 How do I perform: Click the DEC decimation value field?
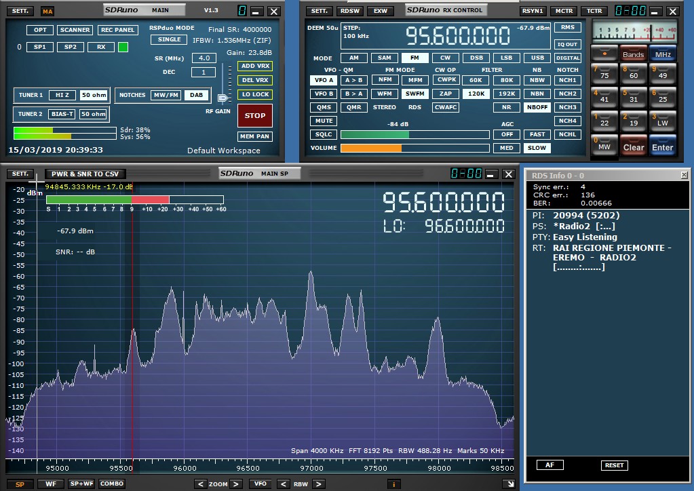click(x=204, y=72)
